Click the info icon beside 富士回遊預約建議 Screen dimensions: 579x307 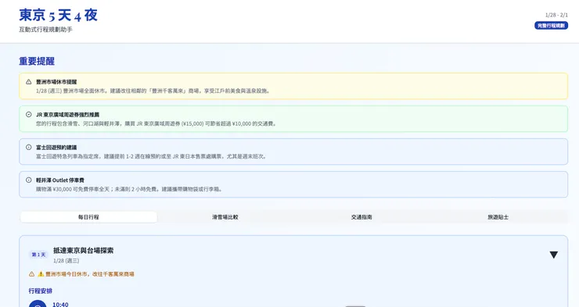[x=28, y=148]
